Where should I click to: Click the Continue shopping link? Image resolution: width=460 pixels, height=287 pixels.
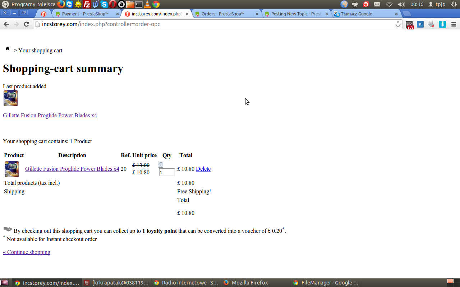coord(27,252)
